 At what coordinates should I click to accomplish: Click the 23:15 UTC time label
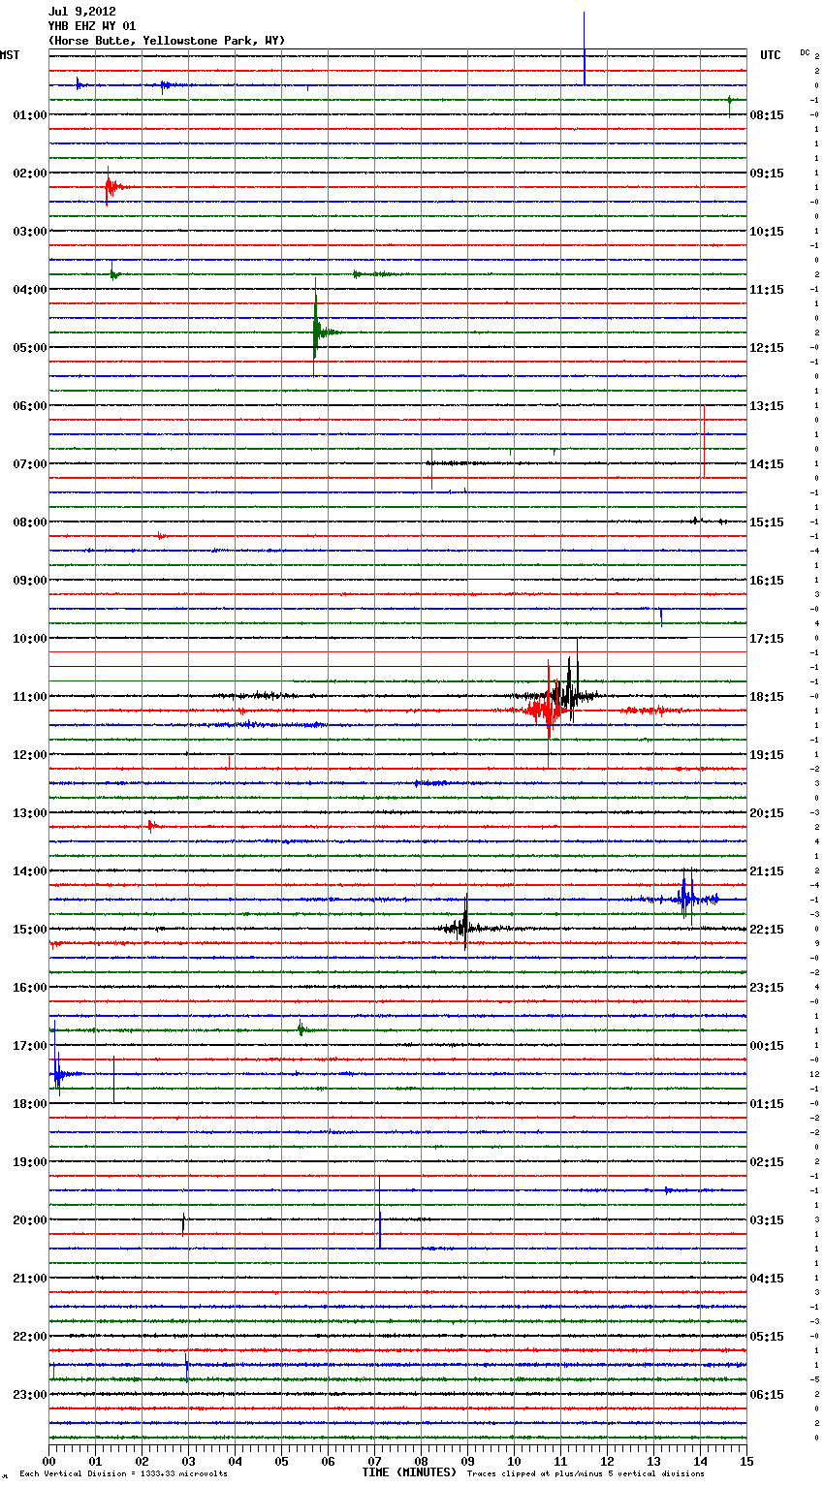pyautogui.click(x=767, y=988)
